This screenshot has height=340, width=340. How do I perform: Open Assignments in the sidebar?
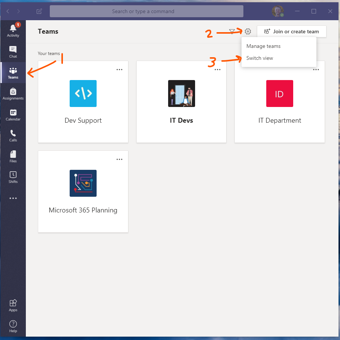13,94
